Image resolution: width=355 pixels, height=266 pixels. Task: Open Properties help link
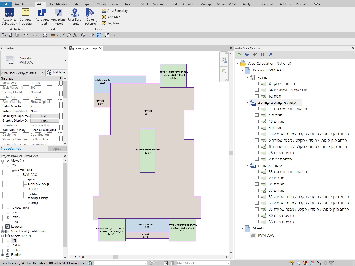(11, 149)
